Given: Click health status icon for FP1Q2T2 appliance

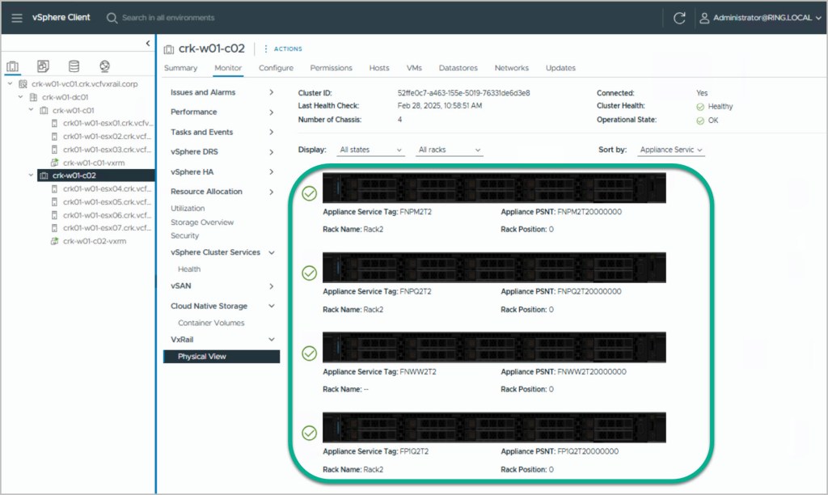Looking at the screenshot, I should (309, 433).
